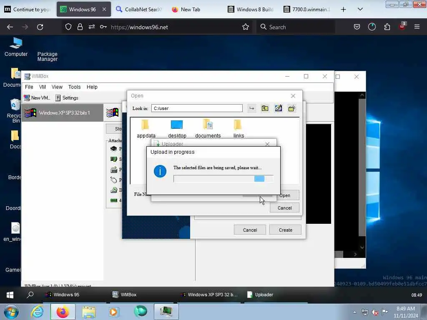Switch to the CollabNet Search browser tab
The image size is (427, 320).
[139, 9]
